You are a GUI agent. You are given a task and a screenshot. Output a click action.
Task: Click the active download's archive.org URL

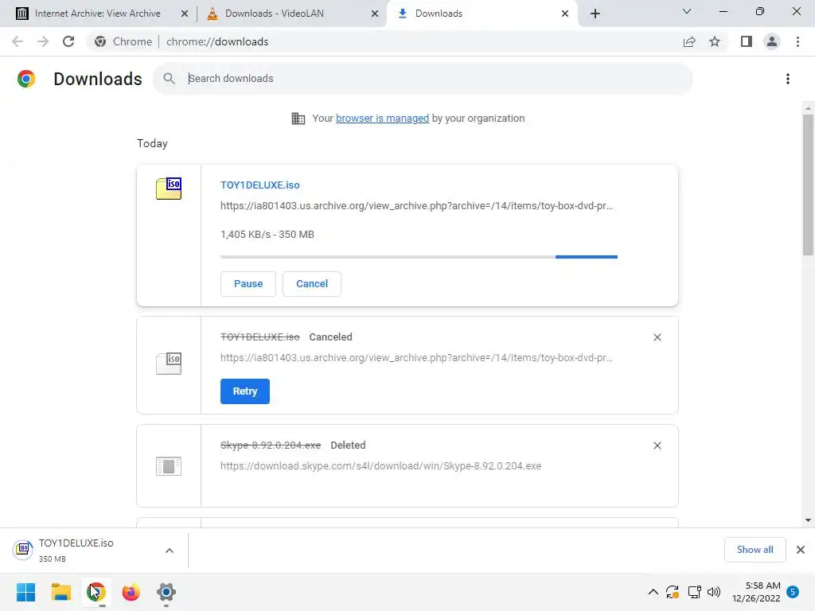(416, 206)
